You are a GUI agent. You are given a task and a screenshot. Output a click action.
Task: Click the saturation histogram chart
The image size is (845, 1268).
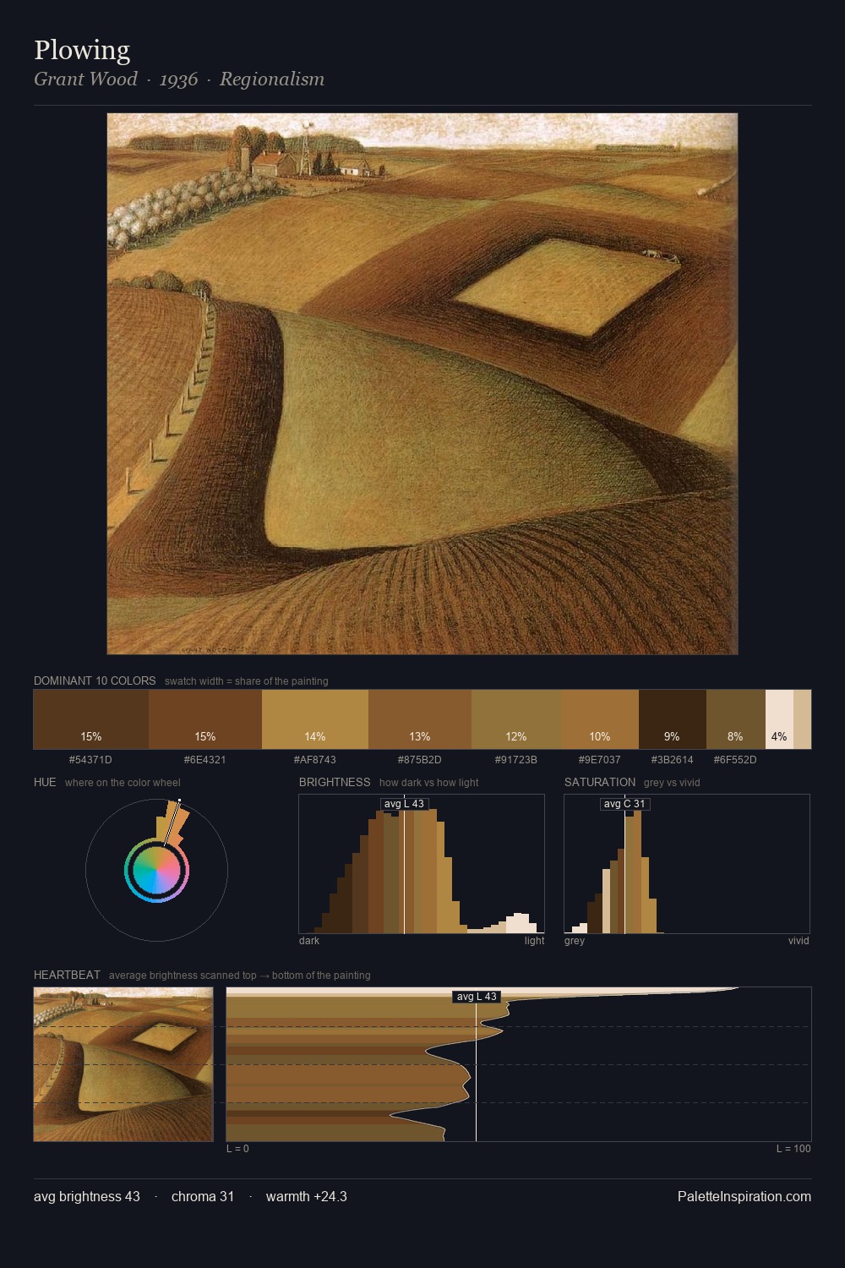[687, 864]
